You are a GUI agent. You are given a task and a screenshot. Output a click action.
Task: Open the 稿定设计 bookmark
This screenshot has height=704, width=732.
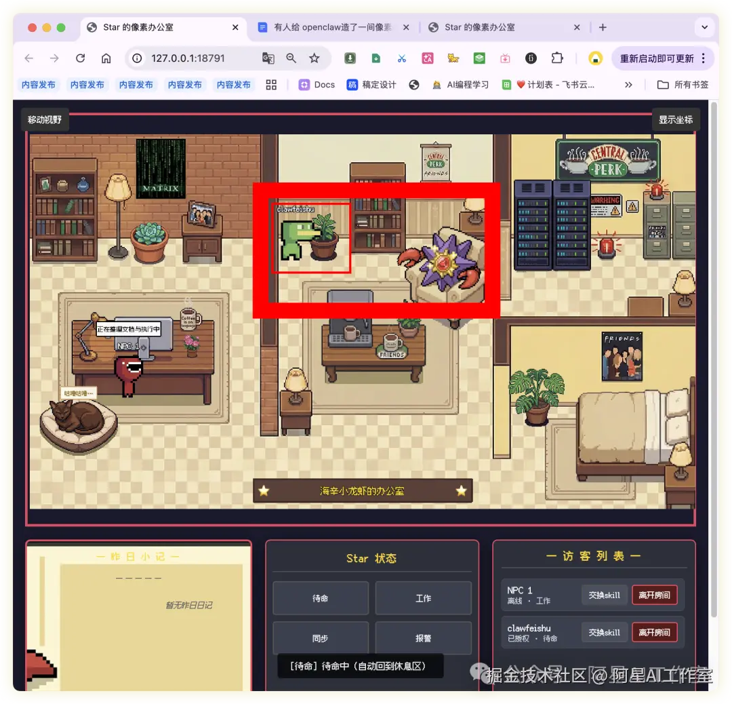tap(371, 85)
